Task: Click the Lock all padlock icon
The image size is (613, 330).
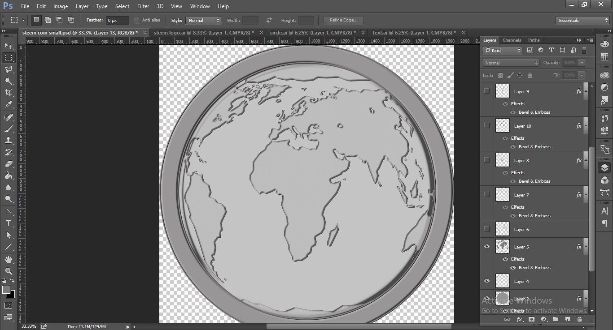Action: click(530, 75)
